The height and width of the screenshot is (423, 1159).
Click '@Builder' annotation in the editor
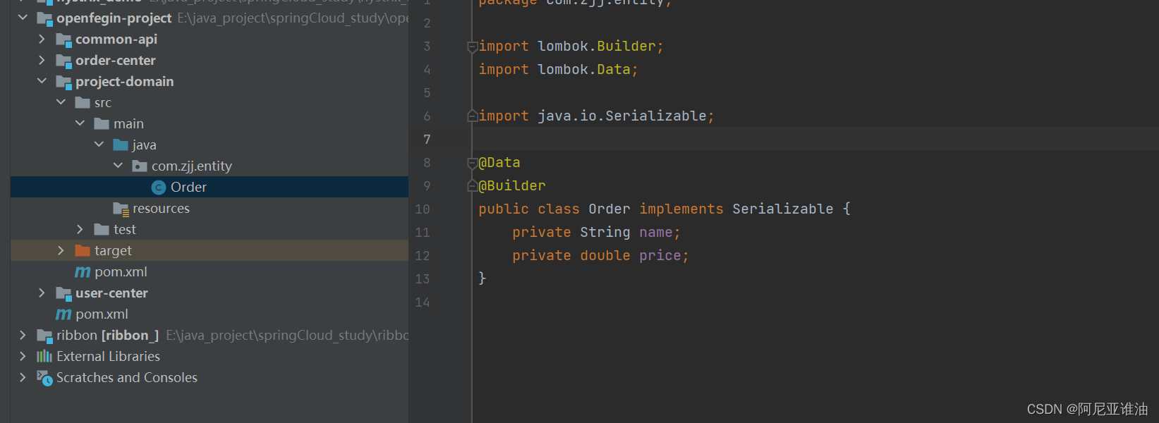512,186
